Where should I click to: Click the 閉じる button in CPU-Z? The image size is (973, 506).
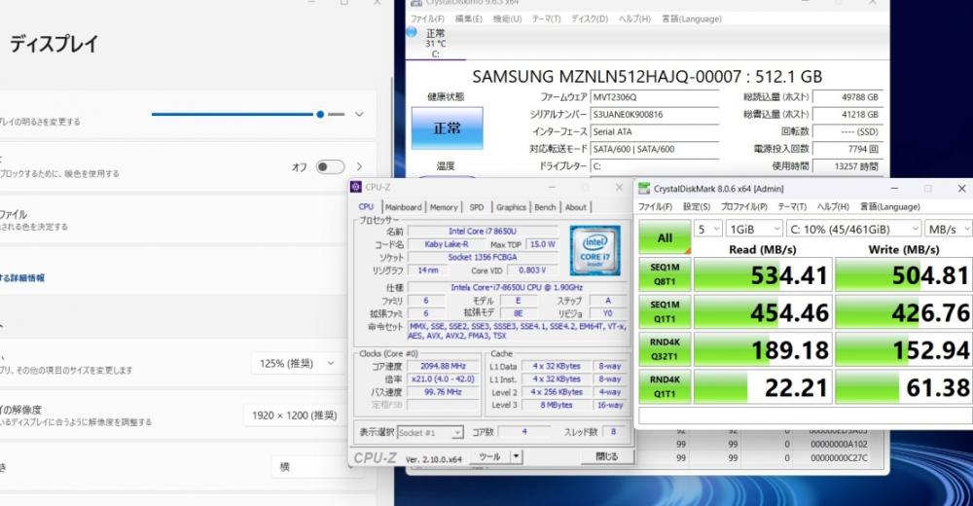(606, 456)
